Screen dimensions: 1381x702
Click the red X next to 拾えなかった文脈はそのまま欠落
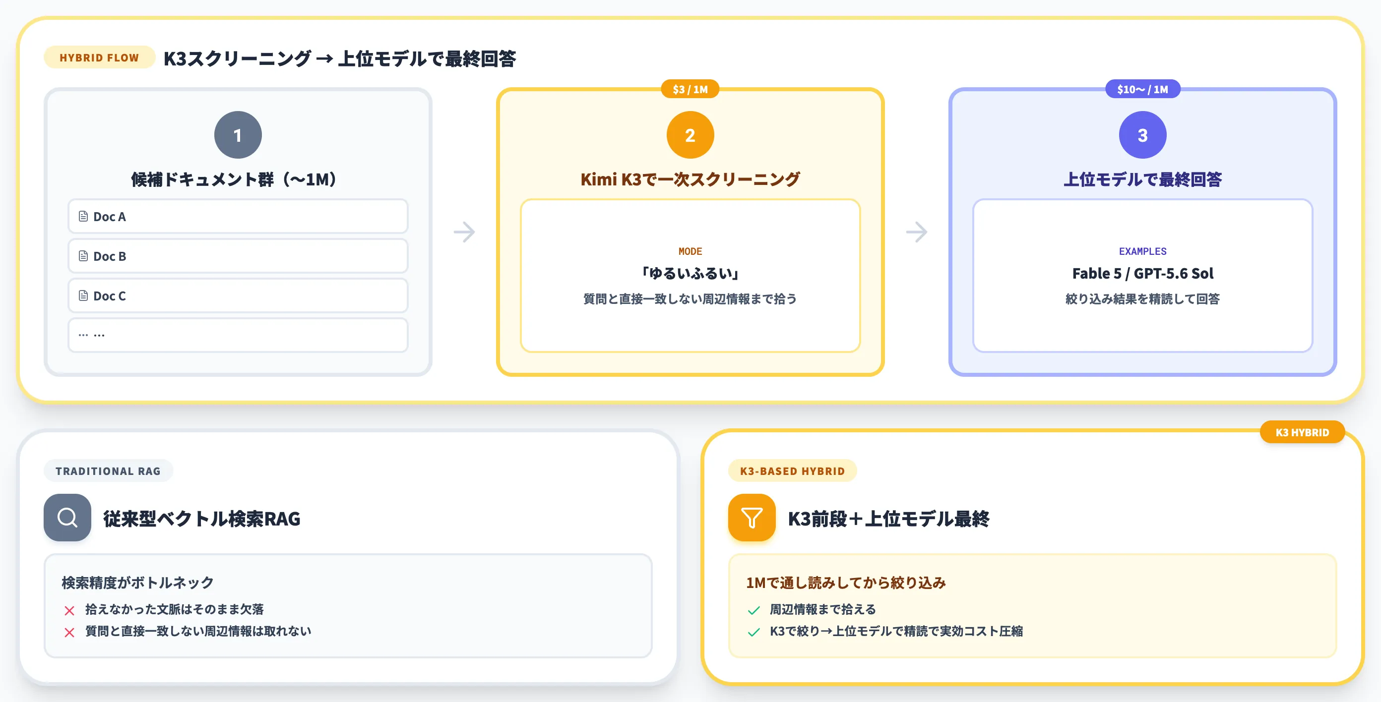tap(69, 610)
